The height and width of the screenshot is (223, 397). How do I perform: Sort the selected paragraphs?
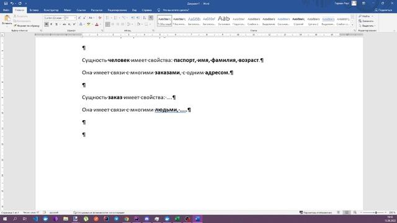point(145,18)
